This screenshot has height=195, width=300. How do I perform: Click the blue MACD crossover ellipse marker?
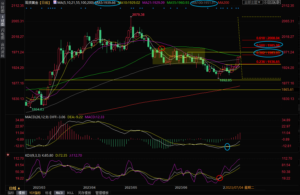click(227, 147)
